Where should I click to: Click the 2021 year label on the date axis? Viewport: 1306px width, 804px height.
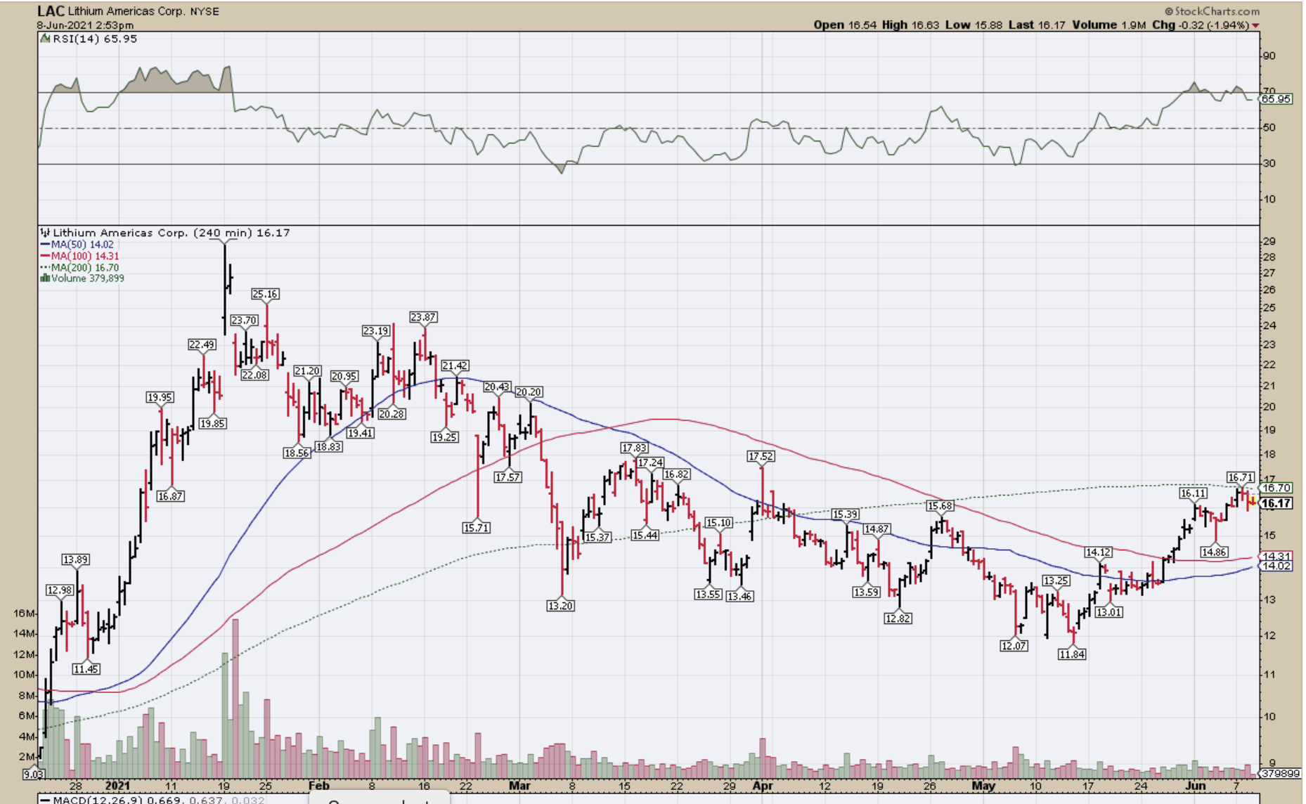[x=117, y=786]
